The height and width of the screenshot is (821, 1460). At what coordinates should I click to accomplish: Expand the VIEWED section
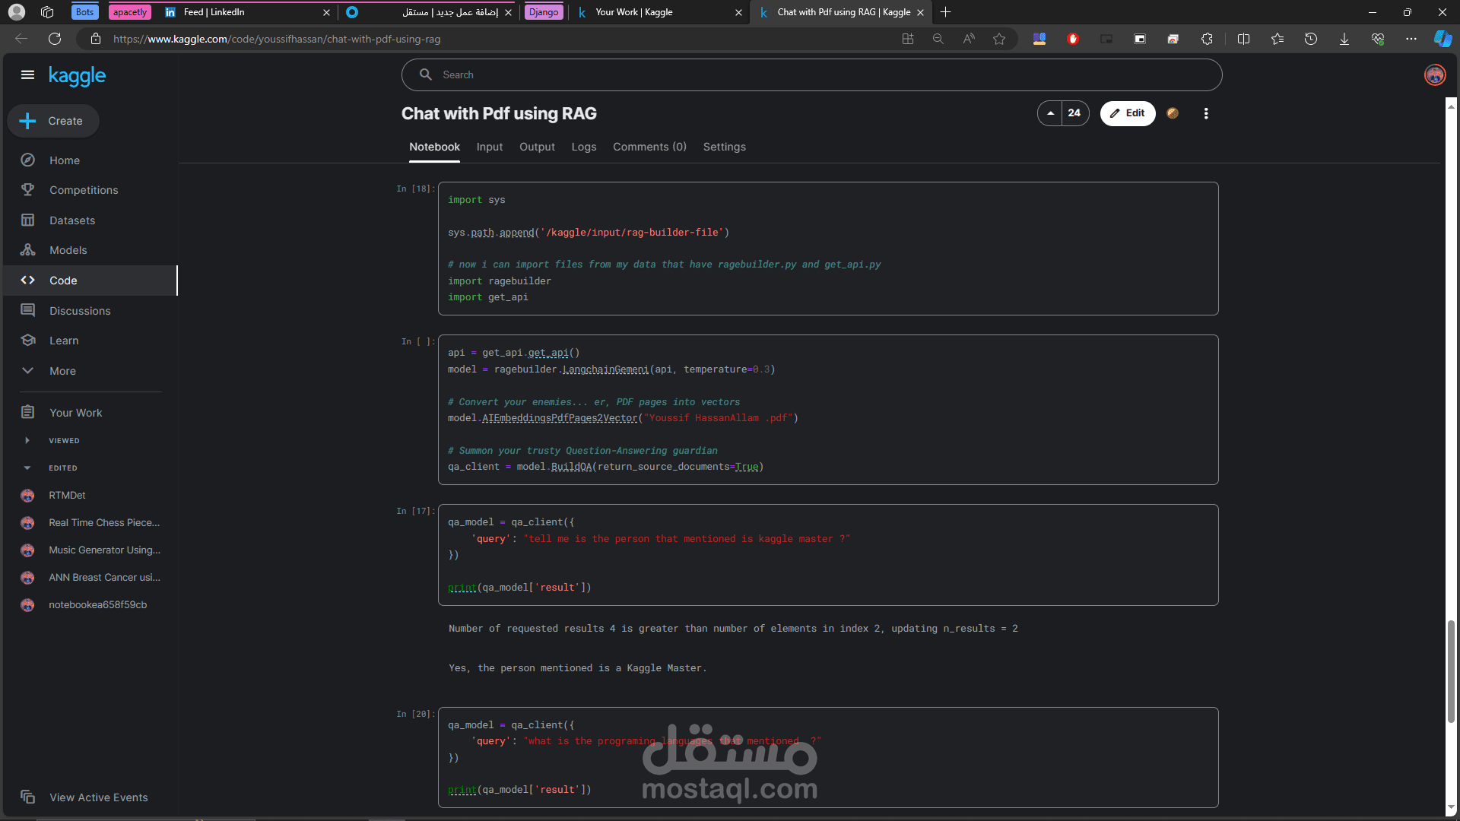click(27, 440)
